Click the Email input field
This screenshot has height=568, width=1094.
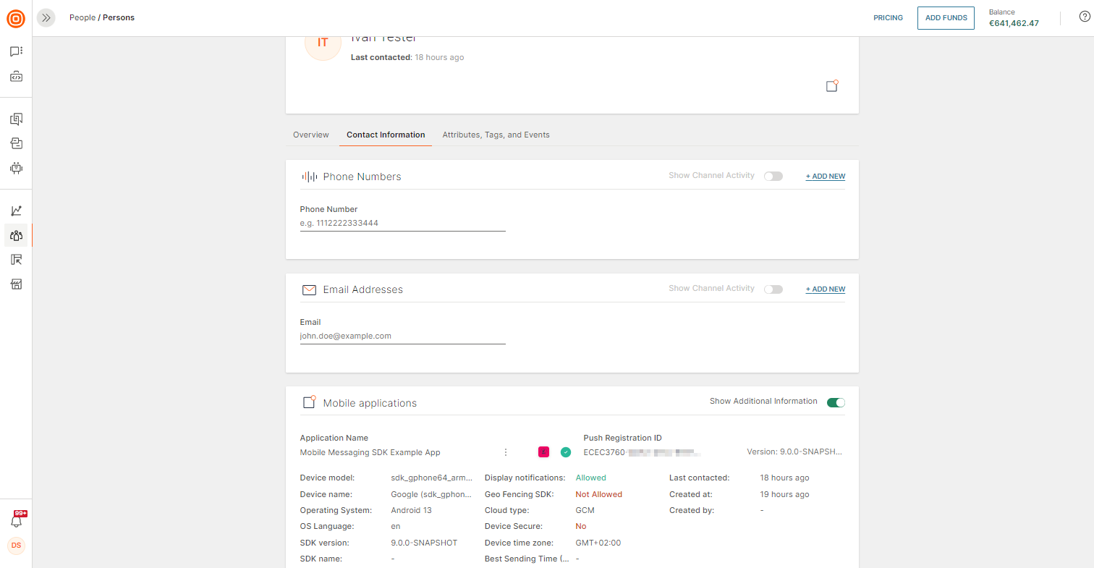click(402, 336)
